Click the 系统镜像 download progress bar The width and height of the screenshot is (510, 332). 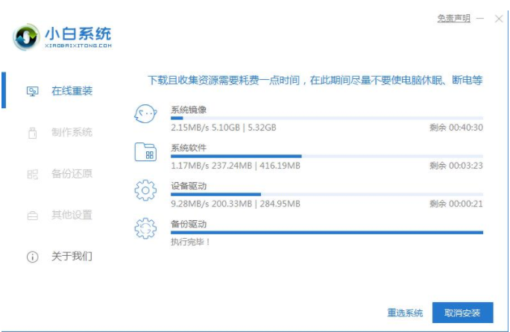(x=327, y=118)
